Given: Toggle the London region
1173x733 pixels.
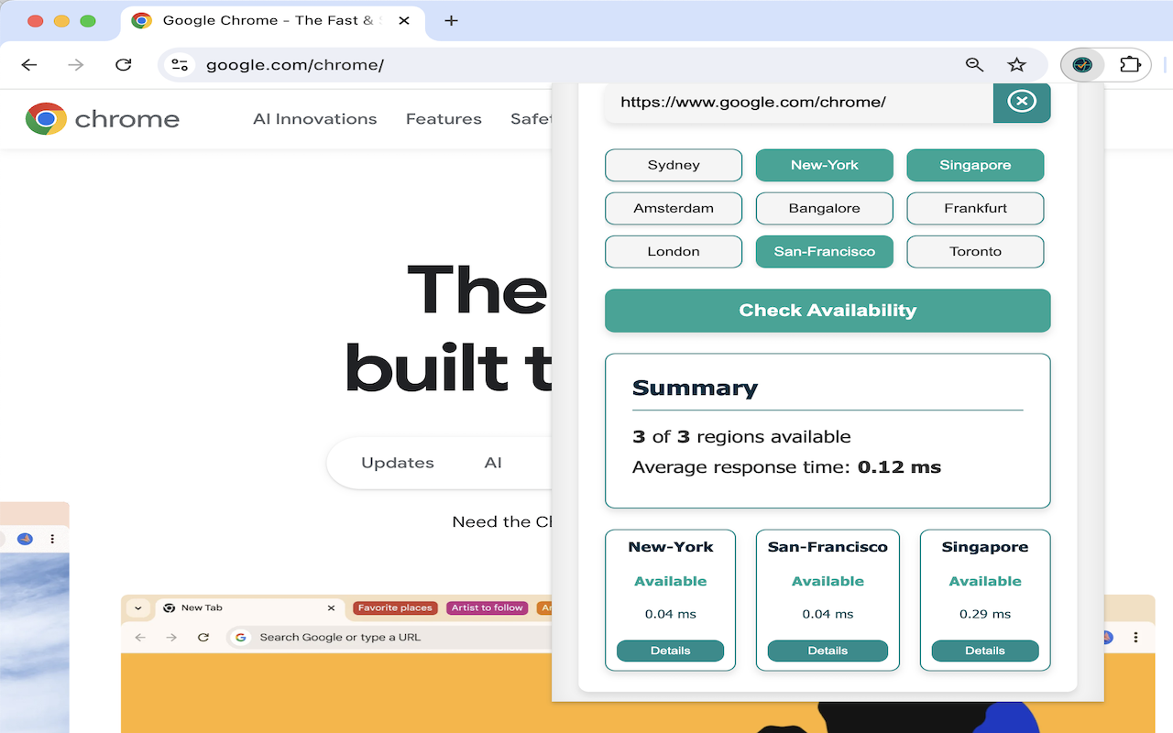Looking at the screenshot, I should click(674, 251).
